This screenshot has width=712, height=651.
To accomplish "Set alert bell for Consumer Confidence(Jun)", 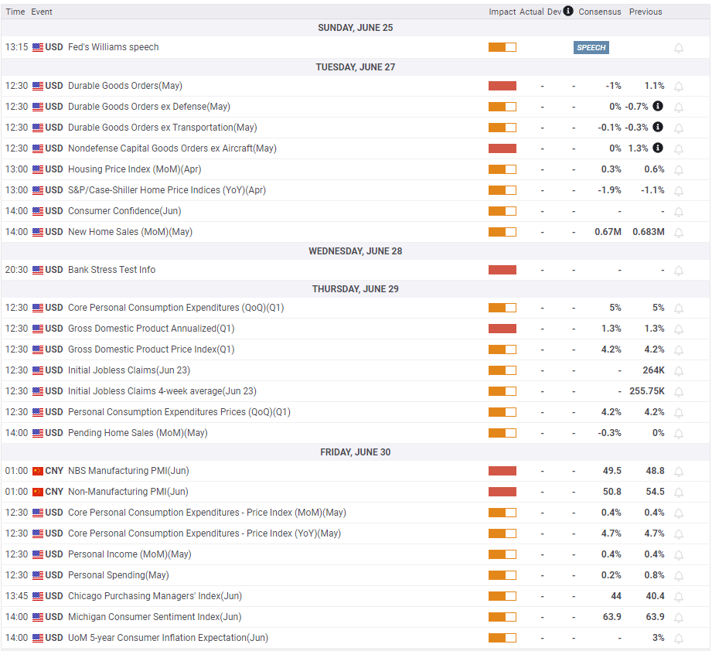I will 679,212.
